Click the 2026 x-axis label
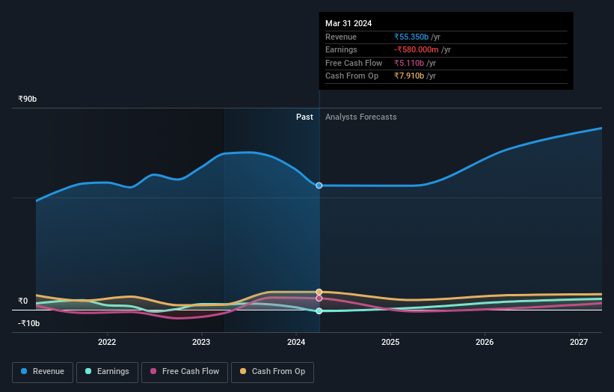The image size is (614, 392). click(485, 343)
